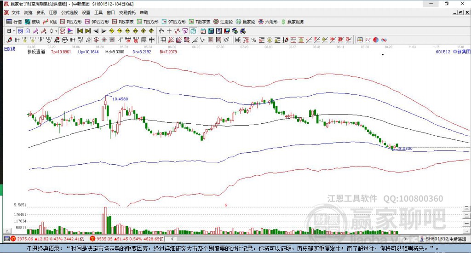Screen dimensions: 471x253
Task: Open the 赢家轮 tool
Action: tap(245, 22)
